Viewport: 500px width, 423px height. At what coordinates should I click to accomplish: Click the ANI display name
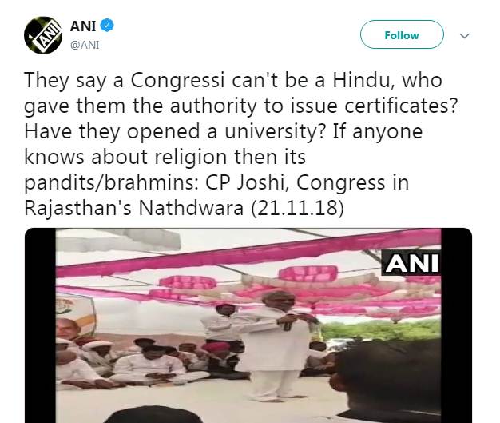point(83,26)
